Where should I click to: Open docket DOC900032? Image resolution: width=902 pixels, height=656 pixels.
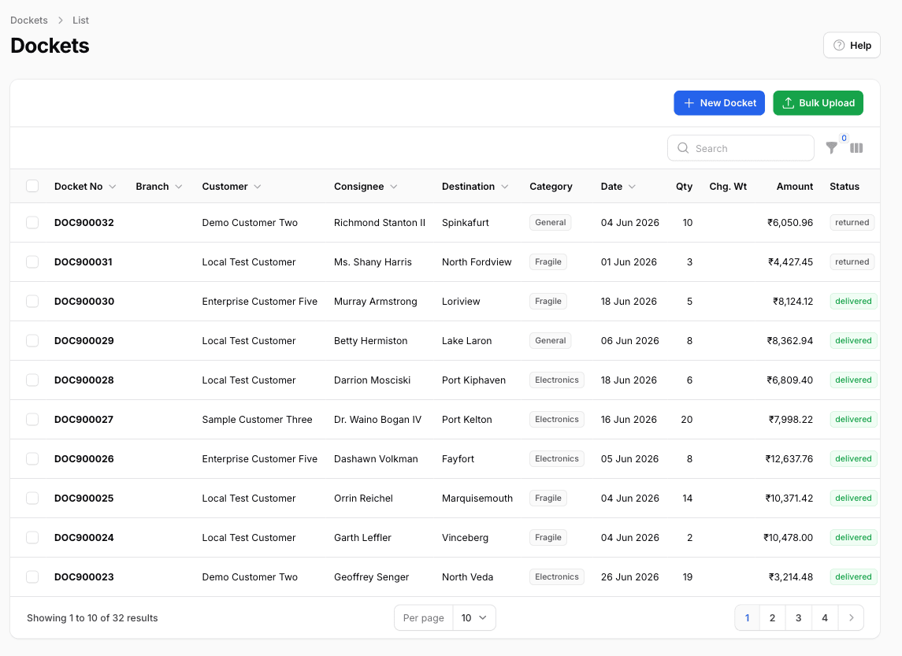pyautogui.click(x=84, y=223)
